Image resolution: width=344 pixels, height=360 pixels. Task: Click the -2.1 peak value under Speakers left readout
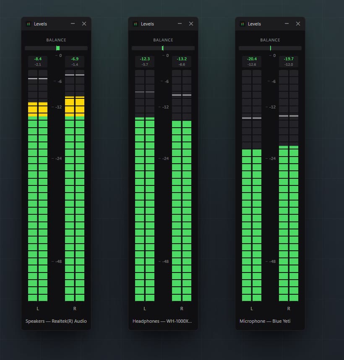(x=38, y=64)
